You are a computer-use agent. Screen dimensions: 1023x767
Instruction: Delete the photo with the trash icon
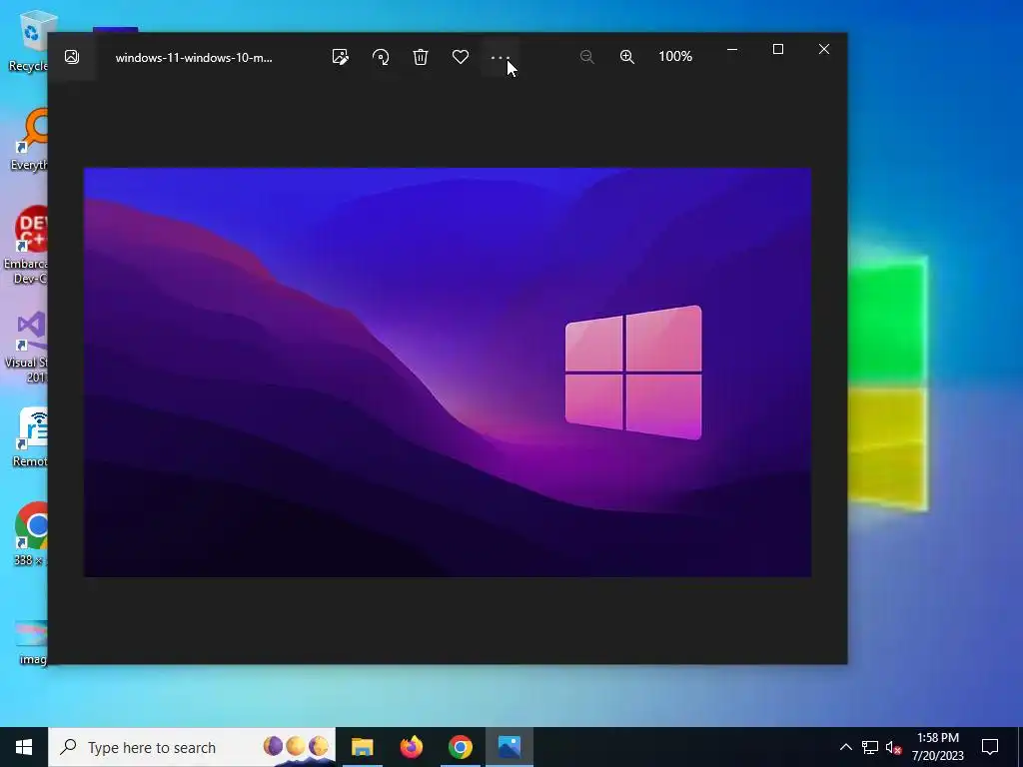tap(421, 57)
